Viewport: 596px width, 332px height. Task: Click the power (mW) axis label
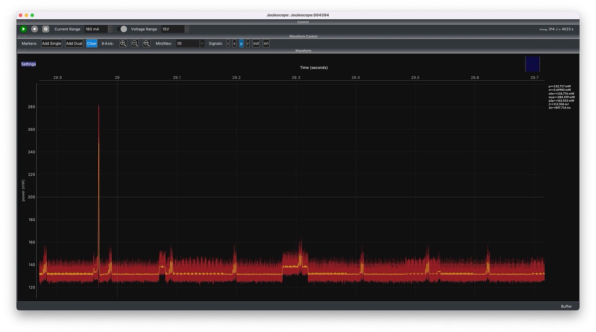click(23, 190)
